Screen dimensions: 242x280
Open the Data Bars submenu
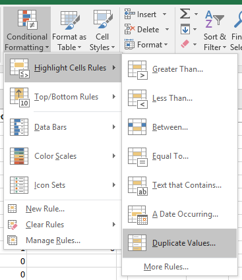pyautogui.click(x=63, y=127)
